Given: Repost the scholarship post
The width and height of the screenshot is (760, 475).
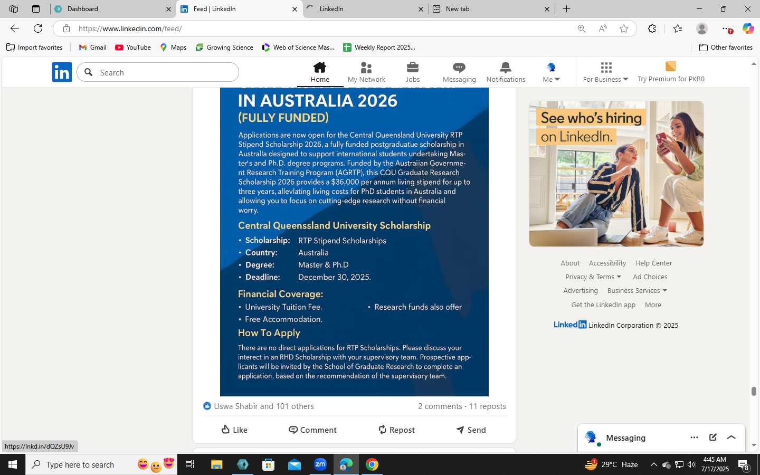Looking at the screenshot, I should tap(396, 430).
